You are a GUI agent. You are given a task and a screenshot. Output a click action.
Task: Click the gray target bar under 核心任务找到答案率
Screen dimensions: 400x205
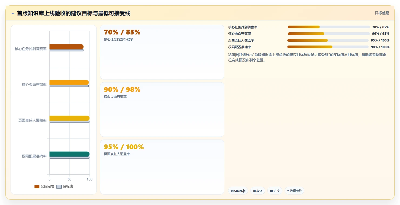point(66,50)
